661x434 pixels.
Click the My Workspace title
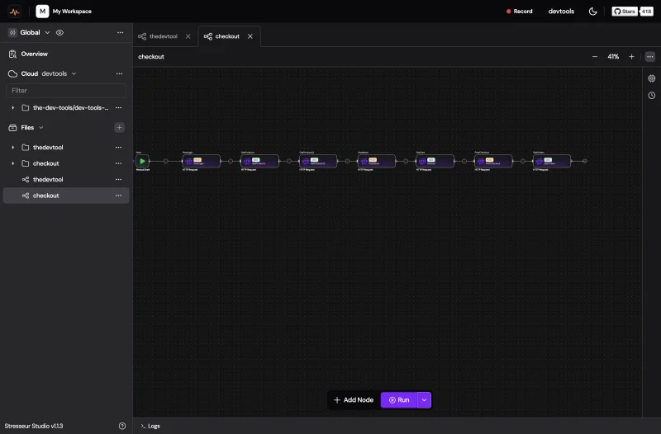click(72, 12)
